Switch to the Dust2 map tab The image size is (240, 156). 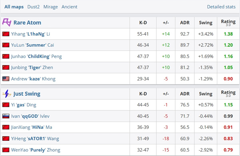click(x=33, y=7)
